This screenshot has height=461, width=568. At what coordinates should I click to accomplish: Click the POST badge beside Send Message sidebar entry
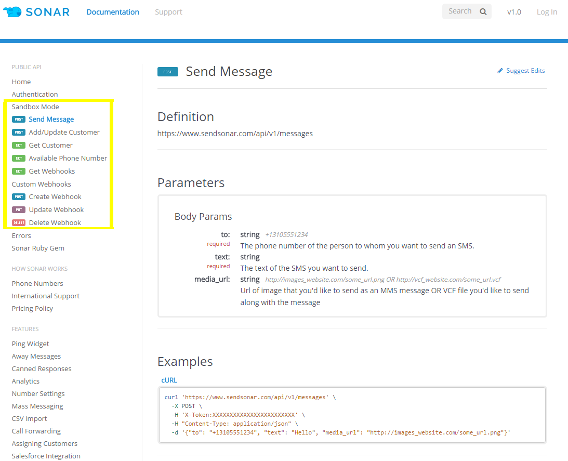[19, 119]
